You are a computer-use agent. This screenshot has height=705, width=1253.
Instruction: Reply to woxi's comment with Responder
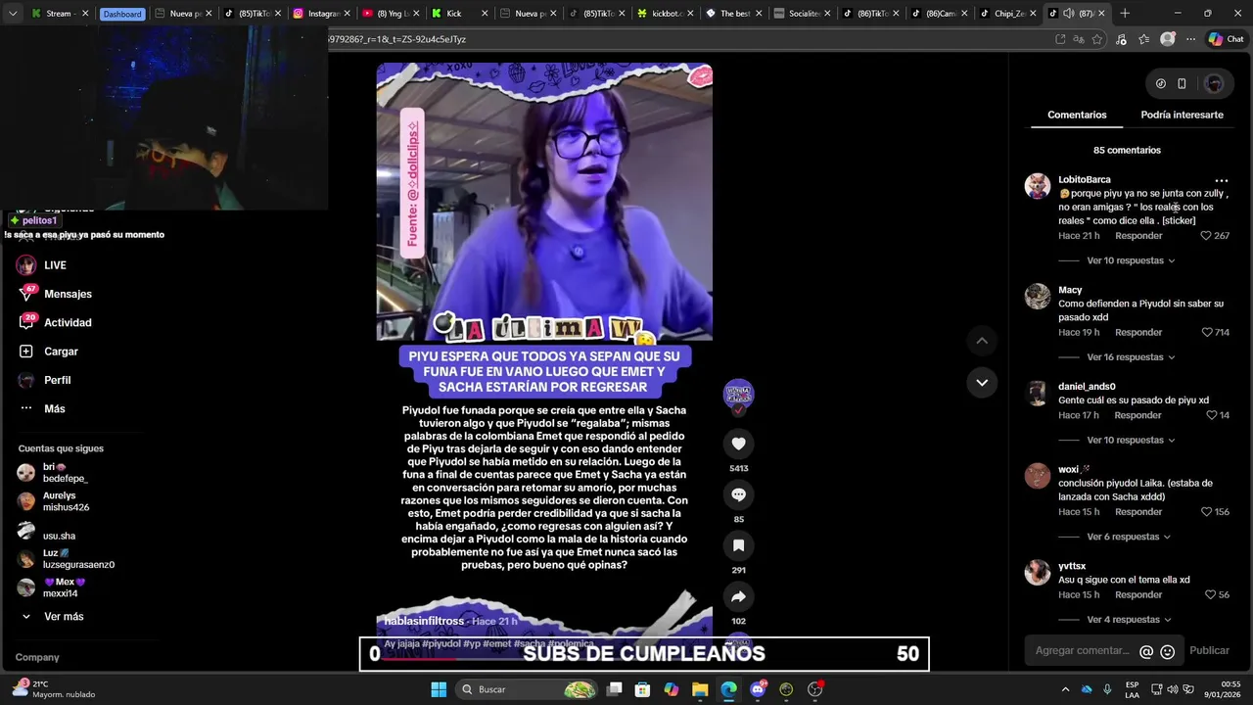click(x=1138, y=512)
